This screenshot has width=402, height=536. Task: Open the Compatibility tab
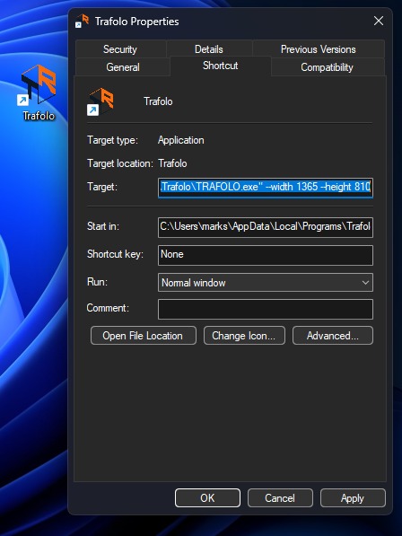[327, 67]
